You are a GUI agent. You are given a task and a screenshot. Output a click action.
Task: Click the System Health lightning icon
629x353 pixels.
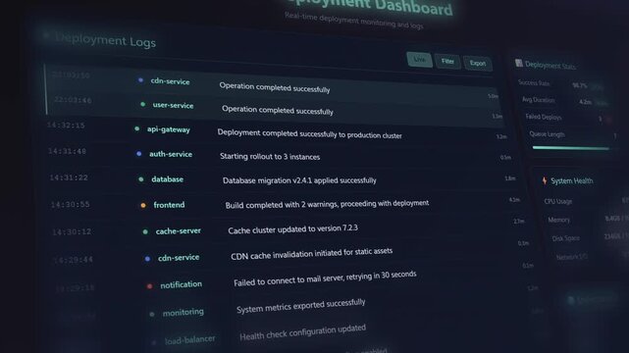coord(545,180)
